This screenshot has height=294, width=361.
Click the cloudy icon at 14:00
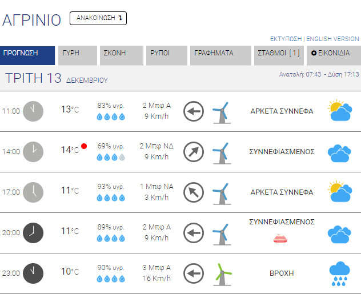pos(339,152)
